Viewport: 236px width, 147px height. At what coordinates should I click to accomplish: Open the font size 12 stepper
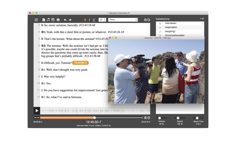click(102, 20)
